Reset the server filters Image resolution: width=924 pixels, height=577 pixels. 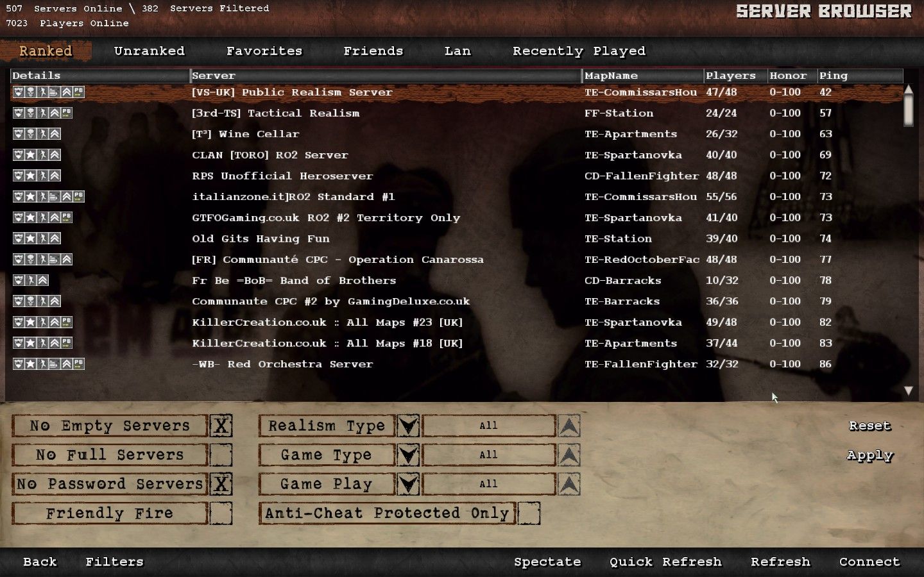pyautogui.click(x=870, y=426)
